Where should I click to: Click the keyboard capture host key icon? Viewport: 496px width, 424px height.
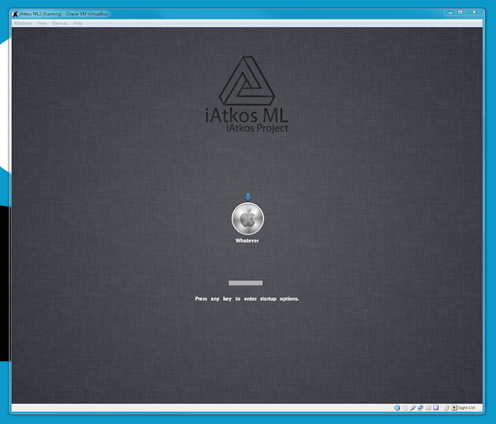point(454,408)
